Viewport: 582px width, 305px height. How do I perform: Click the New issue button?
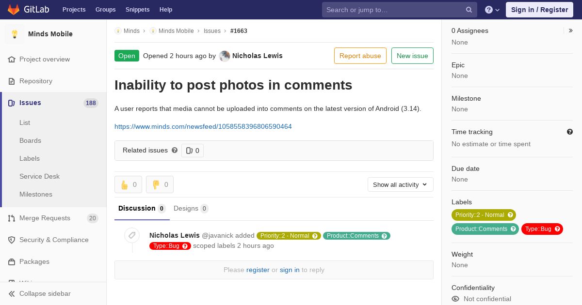coord(412,56)
